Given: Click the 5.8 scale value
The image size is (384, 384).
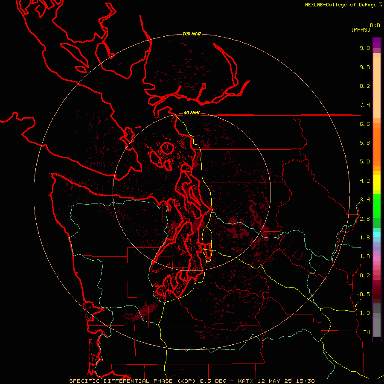Looking at the screenshot, I should click(365, 143).
